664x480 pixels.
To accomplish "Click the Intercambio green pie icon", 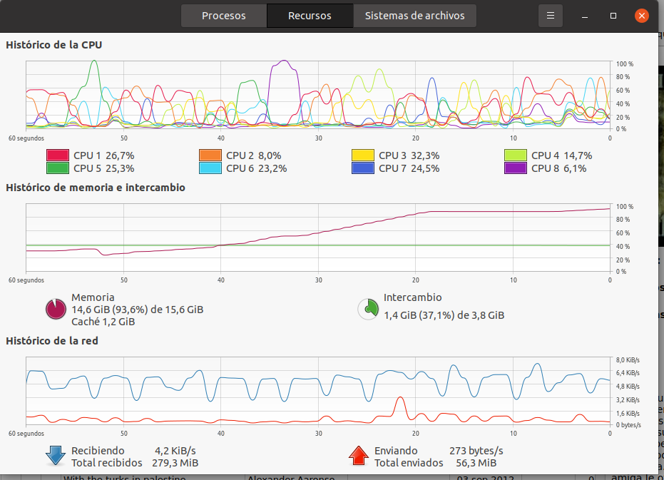I will tap(368, 309).
